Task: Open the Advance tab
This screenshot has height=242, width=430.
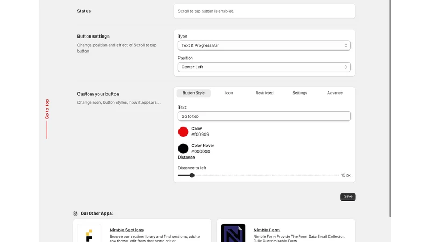Action: (335, 93)
